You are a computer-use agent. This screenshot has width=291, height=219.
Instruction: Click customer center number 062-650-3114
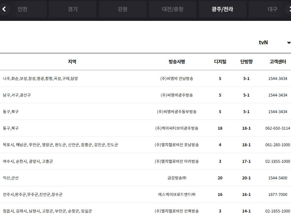[278, 128]
